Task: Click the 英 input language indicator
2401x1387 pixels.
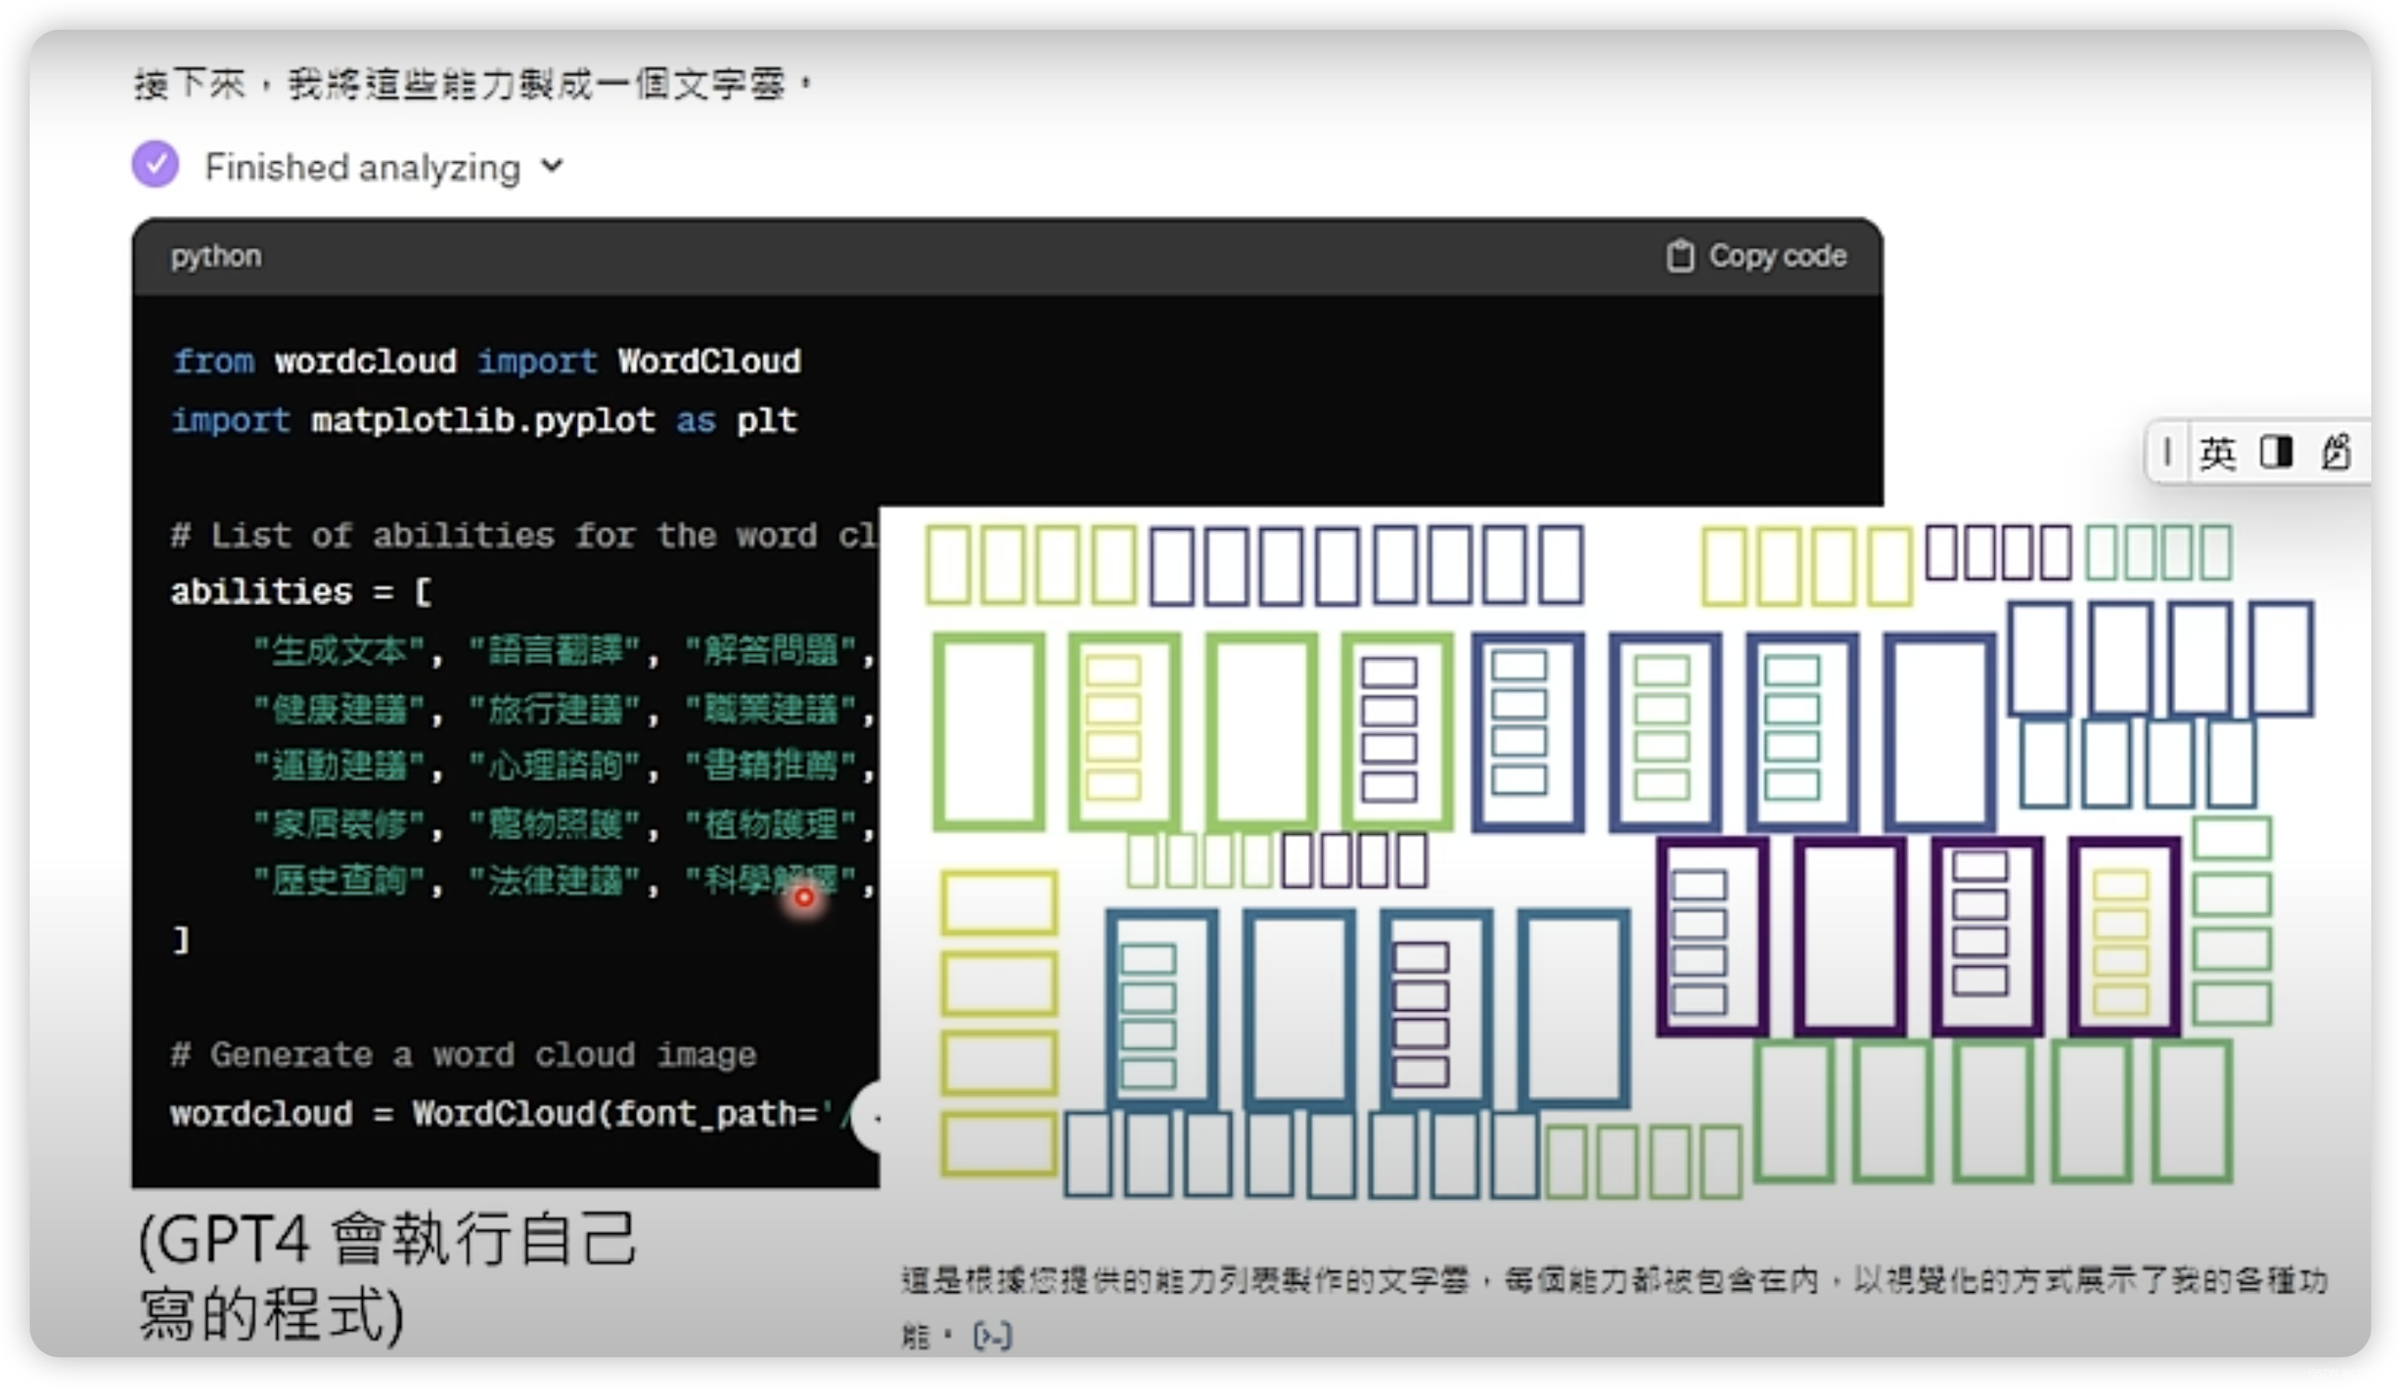Action: click(x=2217, y=452)
